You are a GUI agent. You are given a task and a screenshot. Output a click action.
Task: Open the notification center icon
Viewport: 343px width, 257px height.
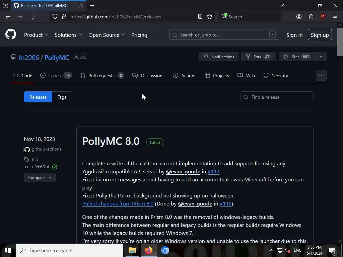333,250
